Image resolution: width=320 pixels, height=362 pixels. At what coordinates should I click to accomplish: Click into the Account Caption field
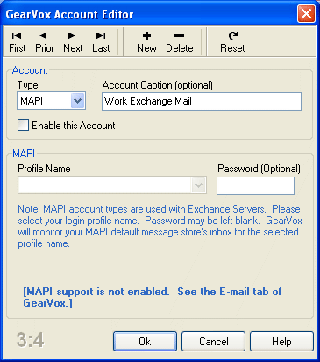(x=202, y=101)
